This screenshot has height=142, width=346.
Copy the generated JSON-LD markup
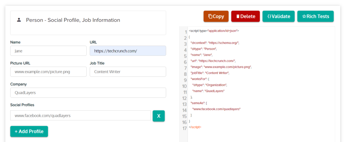216,16
